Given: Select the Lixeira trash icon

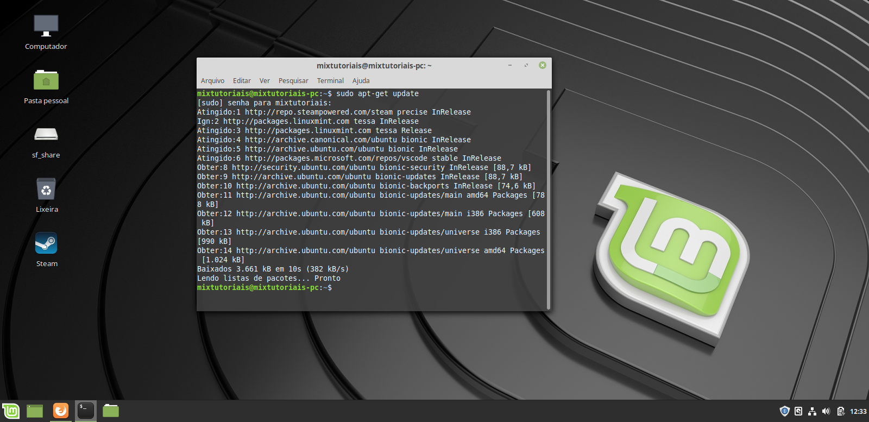Looking at the screenshot, I should tap(46, 188).
